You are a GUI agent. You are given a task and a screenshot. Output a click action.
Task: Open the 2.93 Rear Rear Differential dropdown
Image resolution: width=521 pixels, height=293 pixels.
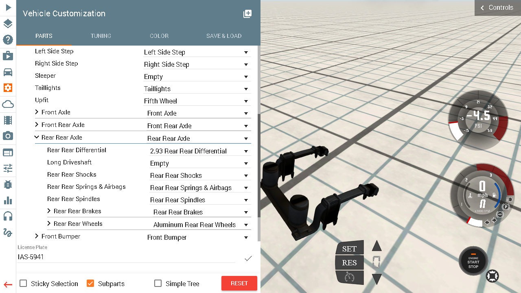200,151
